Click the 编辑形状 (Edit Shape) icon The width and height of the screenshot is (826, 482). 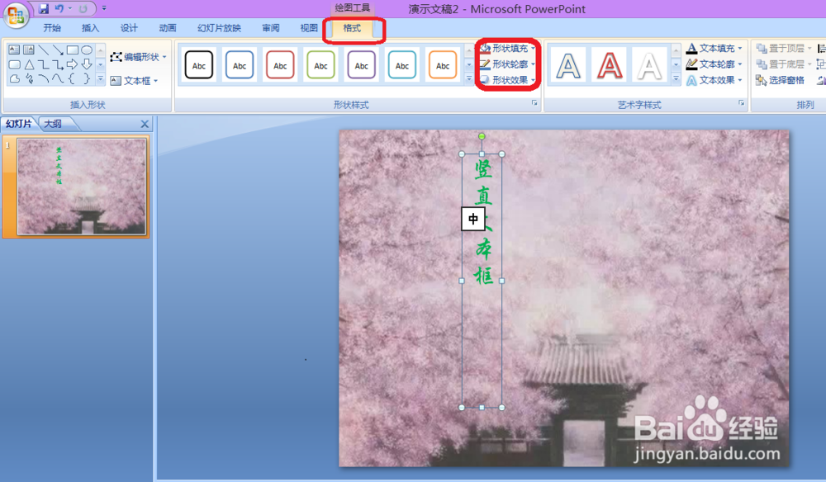pos(117,57)
